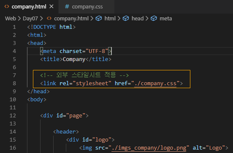Click the img keyword on line 16
Screen dimensions: 233x153
pos(87,148)
